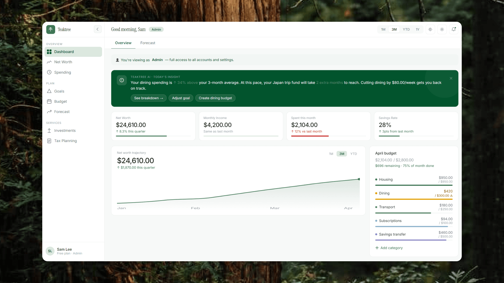Click the Admin badge next to the greeting
Image resolution: width=504 pixels, height=283 pixels.
click(156, 29)
